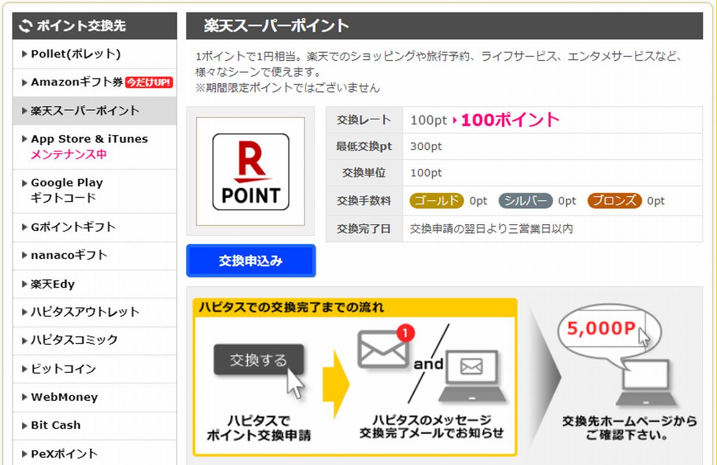The image size is (717, 465).
Task: Click the yellow arrow in flow diagram
Action: coord(336,383)
